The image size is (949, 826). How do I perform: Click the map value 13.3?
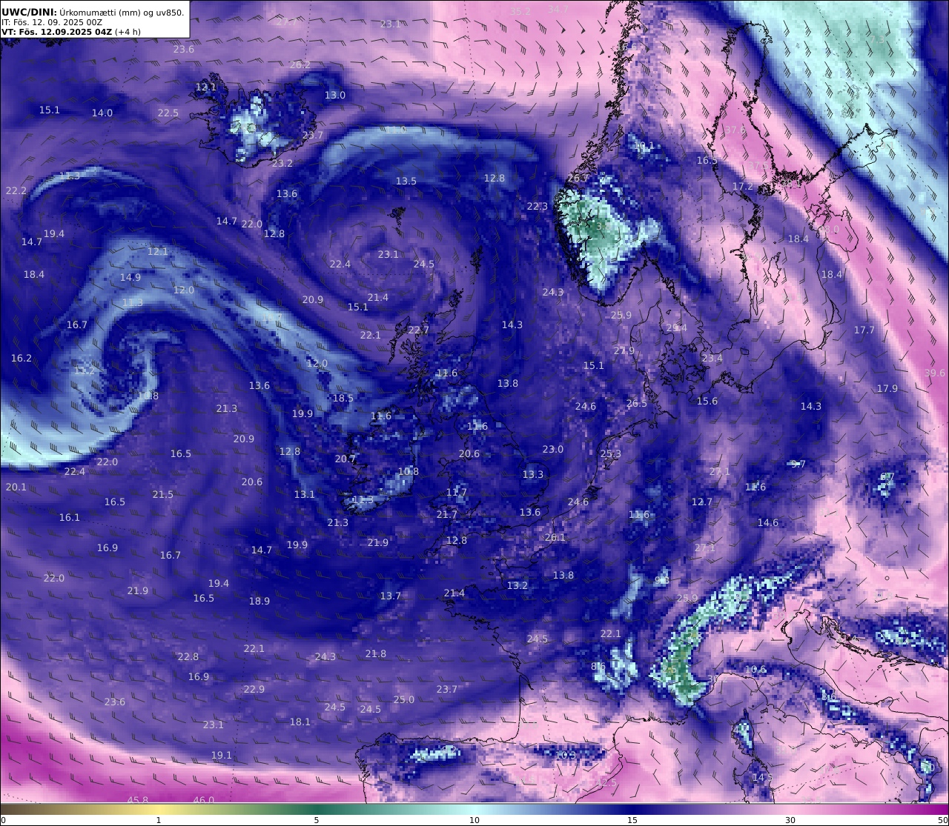(x=533, y=475)
